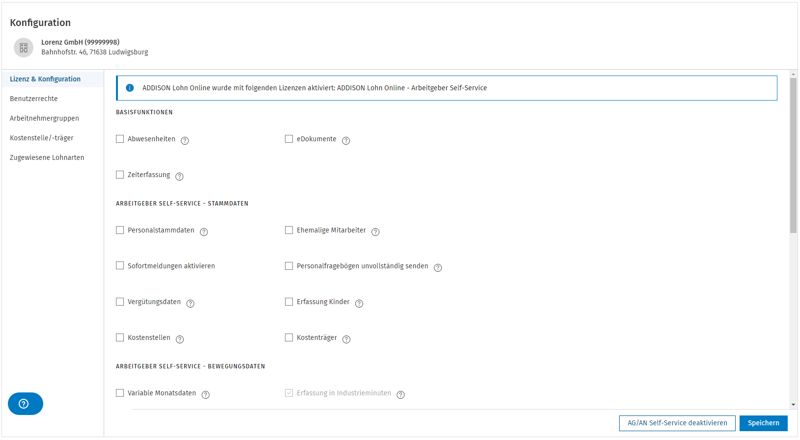This screenshot has height=440, width=800.
Task: Click the scrollbar down arrow
Action: 793,405
